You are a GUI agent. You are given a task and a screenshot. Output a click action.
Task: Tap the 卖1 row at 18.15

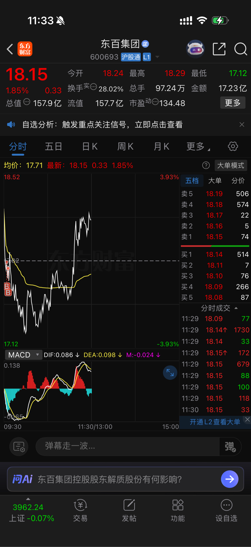tap(215, 236)
